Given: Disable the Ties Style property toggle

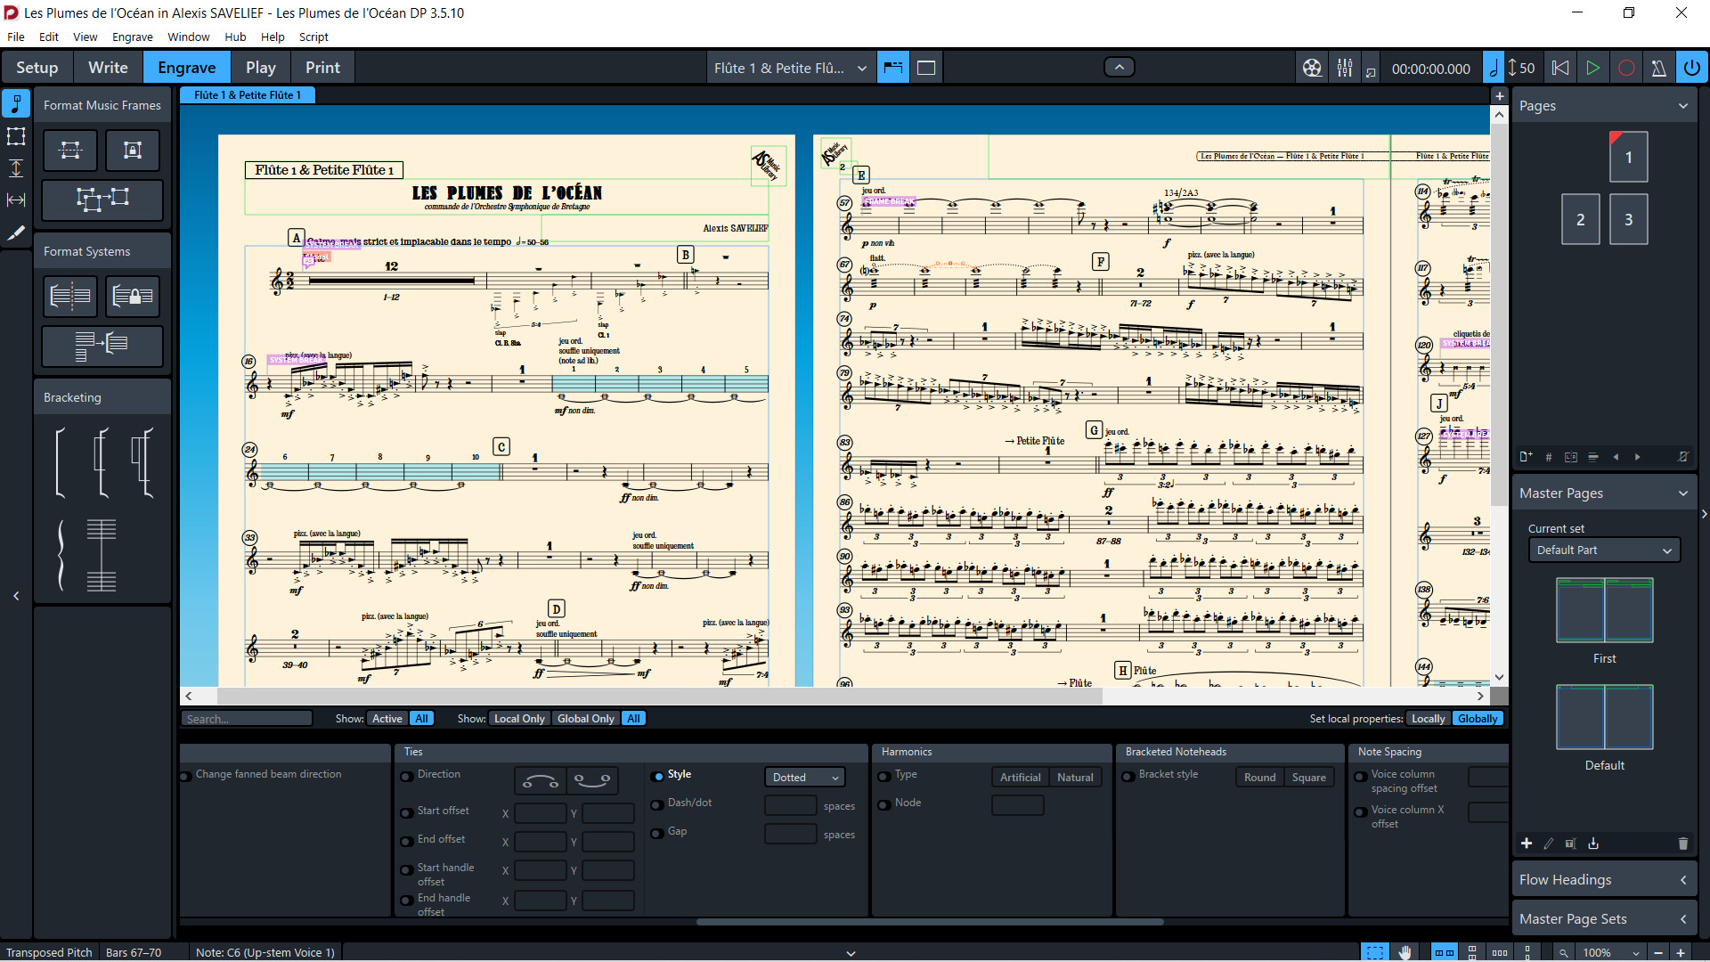Looking at the screenshot, I should click(657, 777).
